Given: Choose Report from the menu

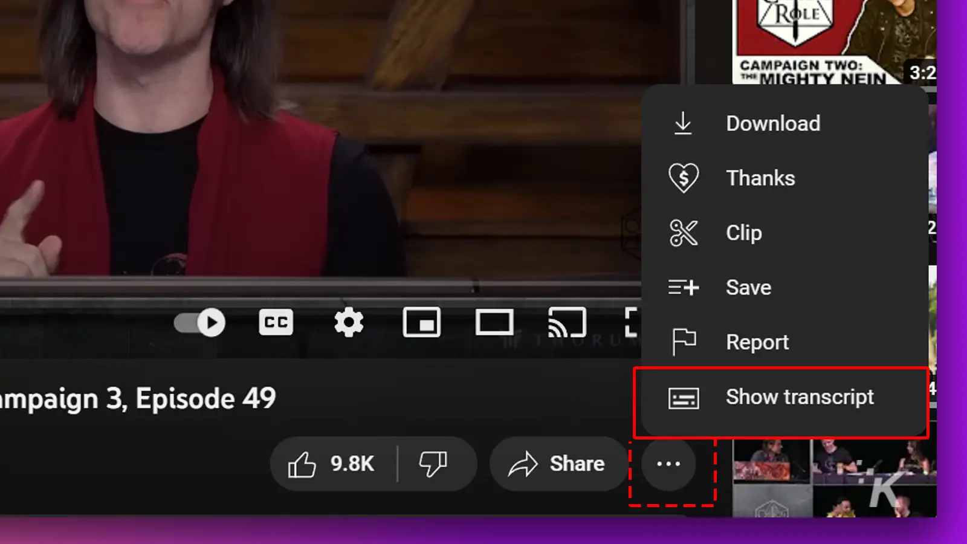Looking at the screenshot, I should pyautogui.click(x=784, y=342).
